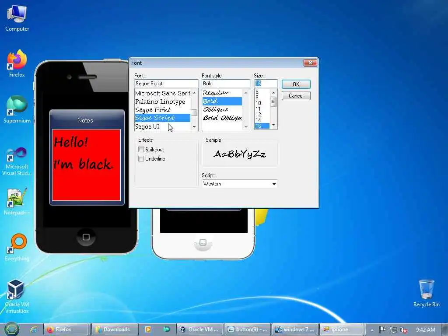Screen dimensions: 448x336
Task: Select font size 14
Action: coord(262,120)
